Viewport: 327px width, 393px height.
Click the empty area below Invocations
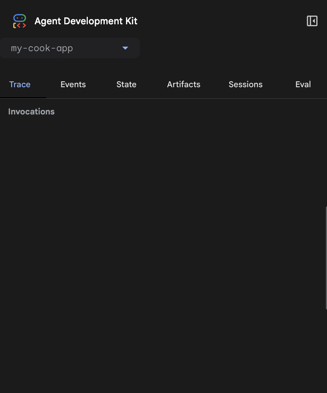[162, 239]
